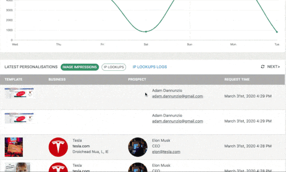This screenshot has width=286, height=172.
Task: Click first adam.dannunzio@gmail.com email link
Action: (x=177, y=96)
